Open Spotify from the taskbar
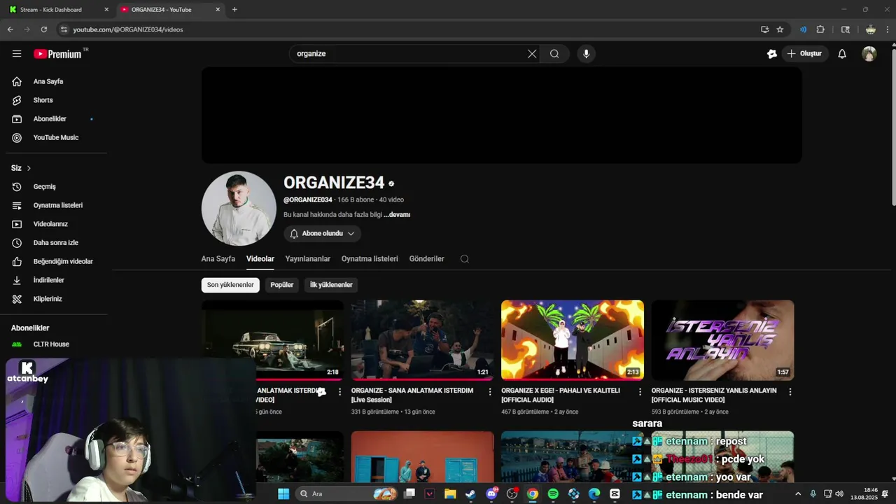The image size is (896, 504). click(x=553, y=493)
